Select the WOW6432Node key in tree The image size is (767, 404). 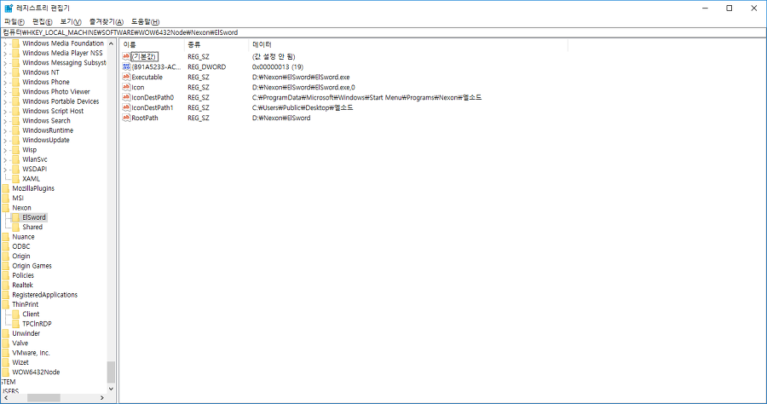pos(36,372)
